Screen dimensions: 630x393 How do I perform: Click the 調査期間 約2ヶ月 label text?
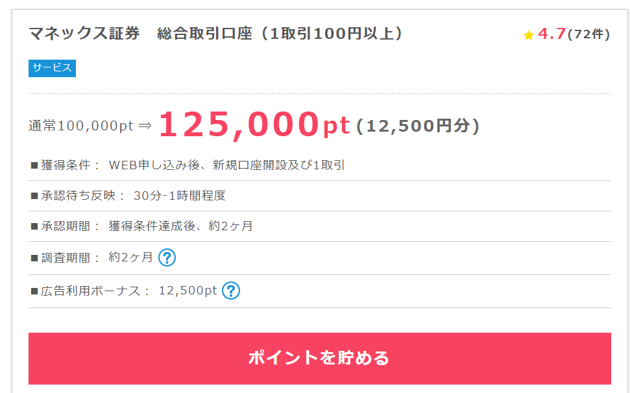pyautogui.click(x=92, y=257)
